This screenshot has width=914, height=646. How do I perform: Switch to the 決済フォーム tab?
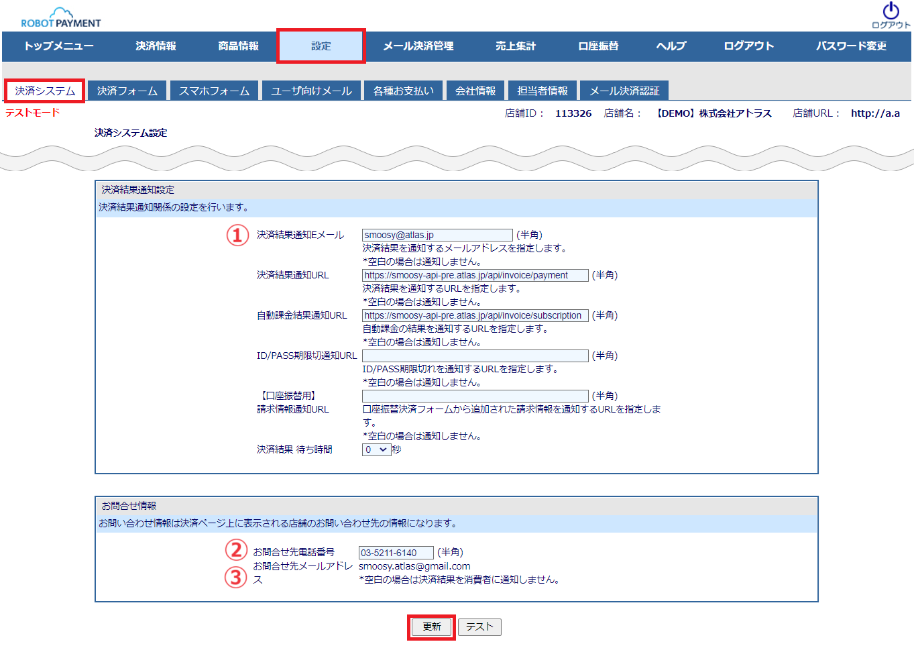click(127, 91)
